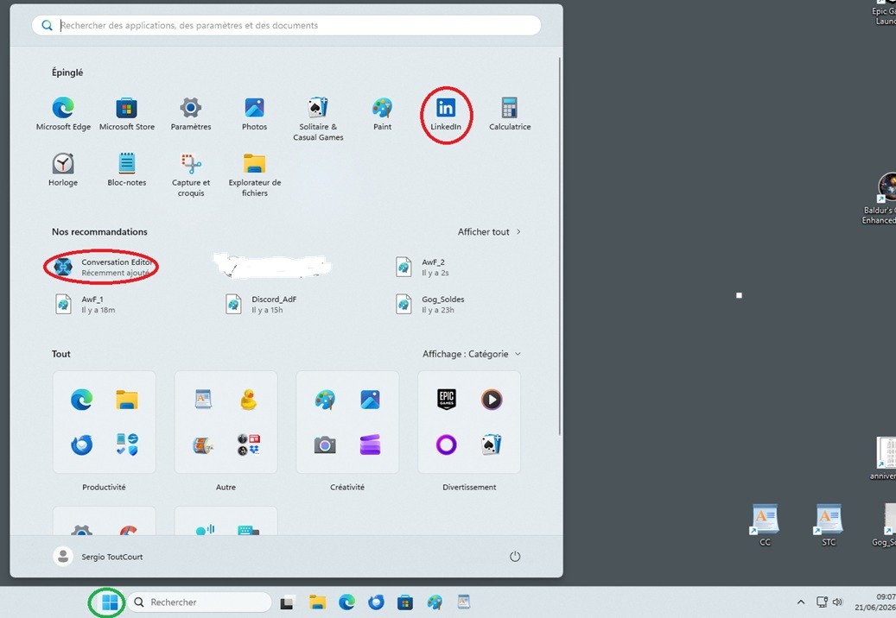
Task: Open the pinned Paint app
Action: (382, 114)
